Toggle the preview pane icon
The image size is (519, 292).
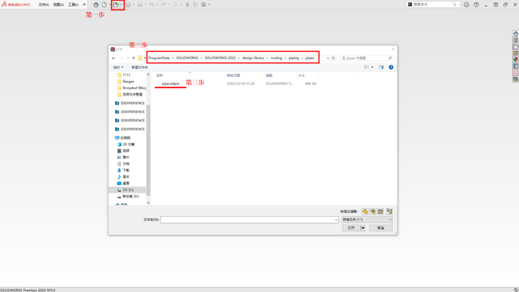(381, 67)
